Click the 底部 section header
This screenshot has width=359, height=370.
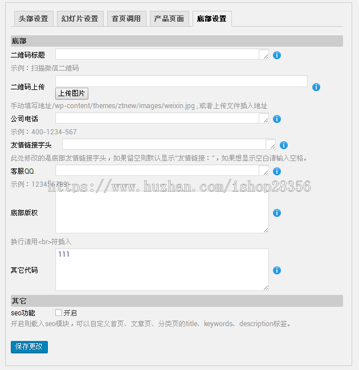pyautogui.click(x=177, y=41)
